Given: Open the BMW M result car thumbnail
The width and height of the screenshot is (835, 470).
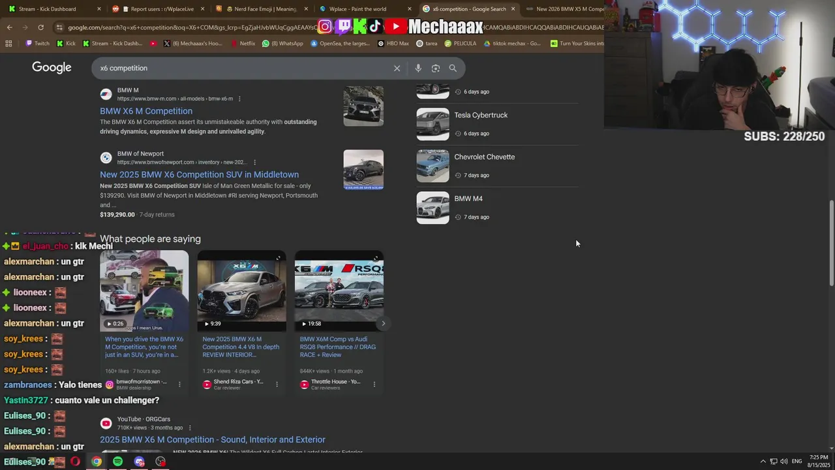Looking at the screenshot, I should click(x=363, y=106).
